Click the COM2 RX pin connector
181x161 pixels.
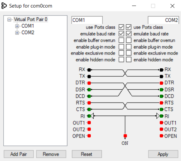(161, 70)
